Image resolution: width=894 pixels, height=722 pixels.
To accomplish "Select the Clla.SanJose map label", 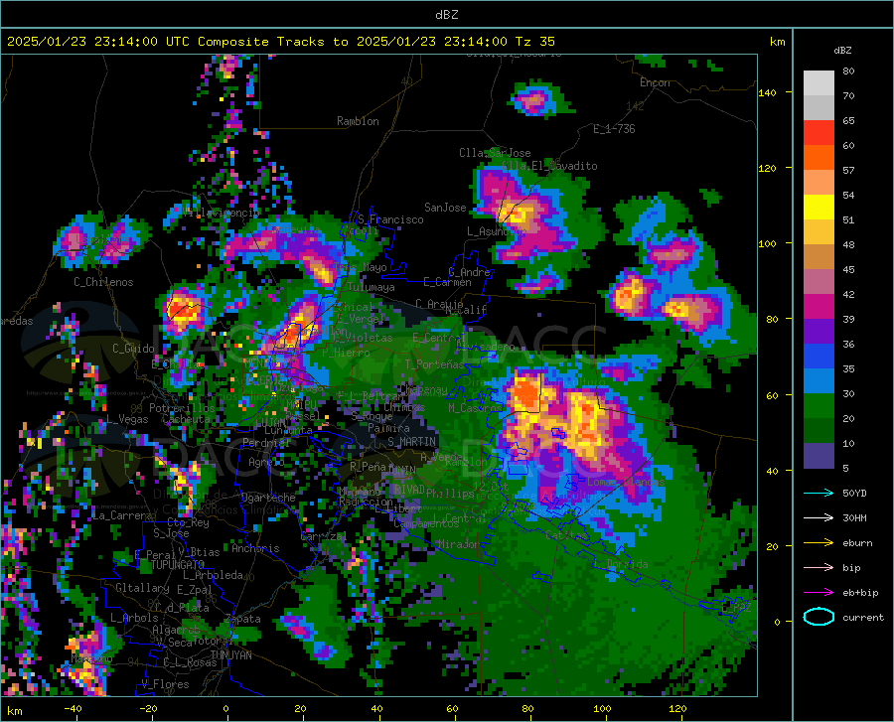I will [x=495, y=153].
